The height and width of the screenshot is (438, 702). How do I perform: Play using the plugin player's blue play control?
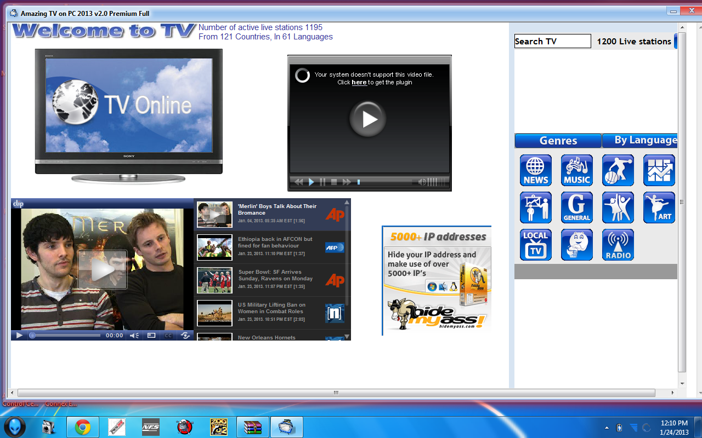(x=311, y=182)
